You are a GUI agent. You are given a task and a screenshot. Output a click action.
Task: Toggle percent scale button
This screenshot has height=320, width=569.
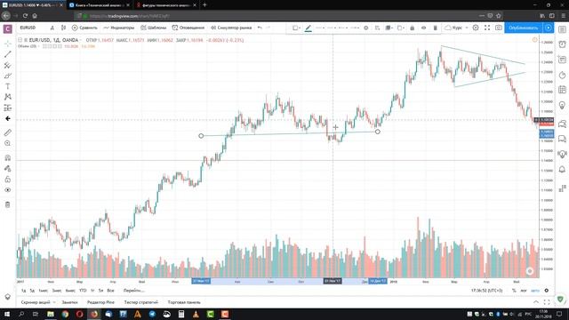[514, 291]
